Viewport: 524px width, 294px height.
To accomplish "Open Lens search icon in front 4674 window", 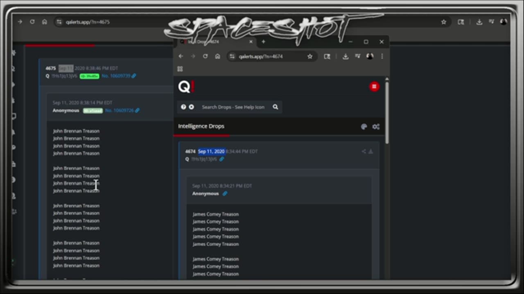I will click(327, 56).
